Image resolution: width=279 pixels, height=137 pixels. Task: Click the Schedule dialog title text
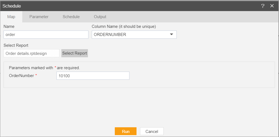[x=12, y=6]
